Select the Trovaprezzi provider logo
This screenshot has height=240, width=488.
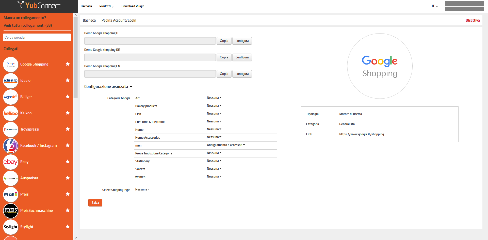tap(11, 130)
